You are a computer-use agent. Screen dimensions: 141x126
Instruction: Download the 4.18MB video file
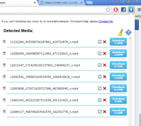(x=118, y=42)
